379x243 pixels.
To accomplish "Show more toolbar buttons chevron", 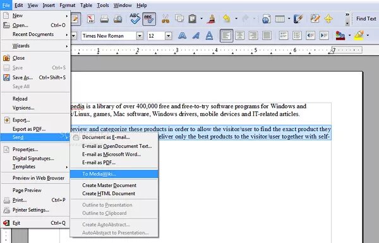I will [347, 14].
